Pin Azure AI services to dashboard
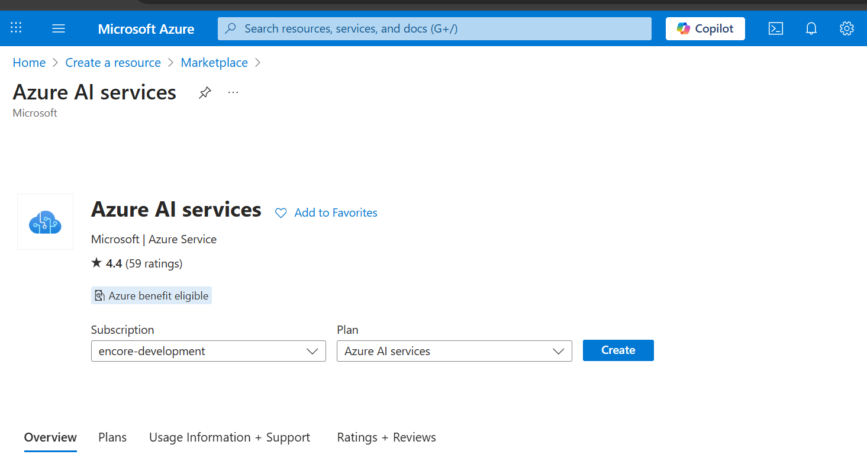 [205, 93]
